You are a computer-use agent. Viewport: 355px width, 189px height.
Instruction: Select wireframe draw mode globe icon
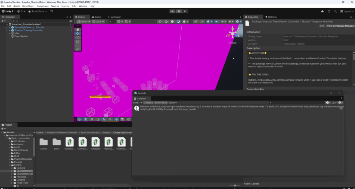pyautogui.click(x=160, y=21)
